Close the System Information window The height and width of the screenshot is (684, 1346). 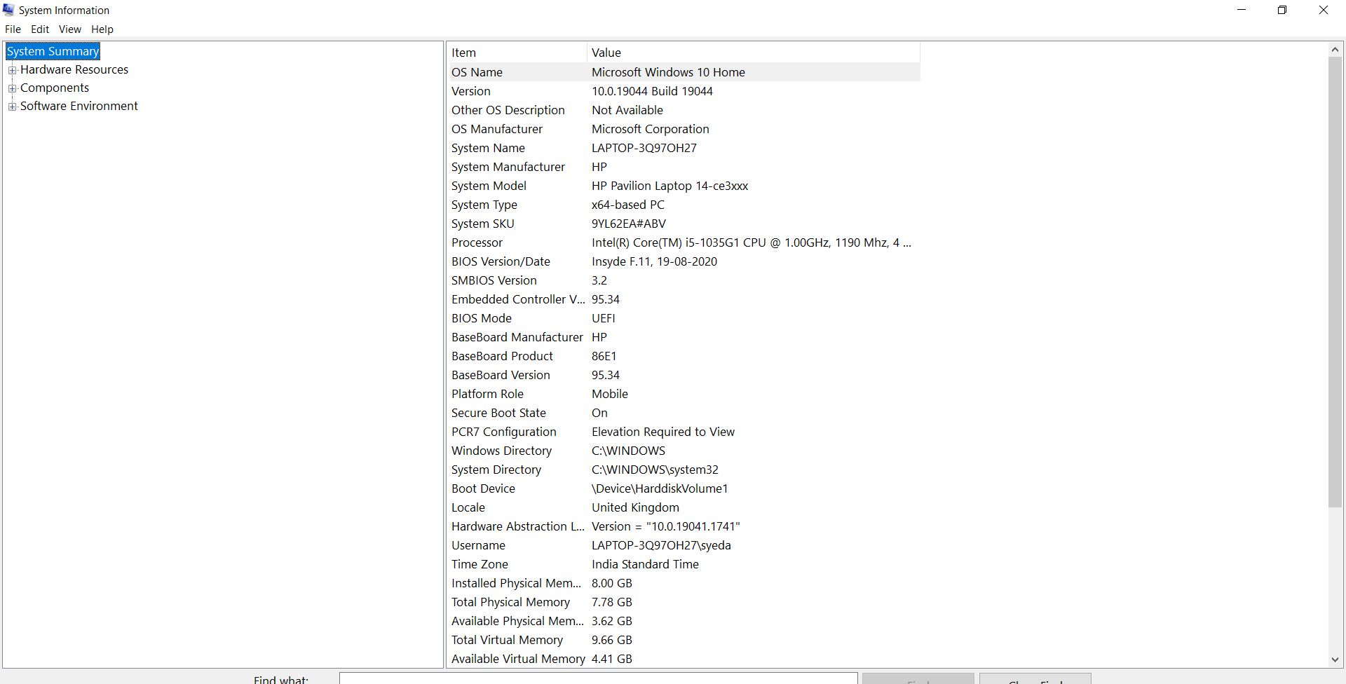[x=1324, y=10]
